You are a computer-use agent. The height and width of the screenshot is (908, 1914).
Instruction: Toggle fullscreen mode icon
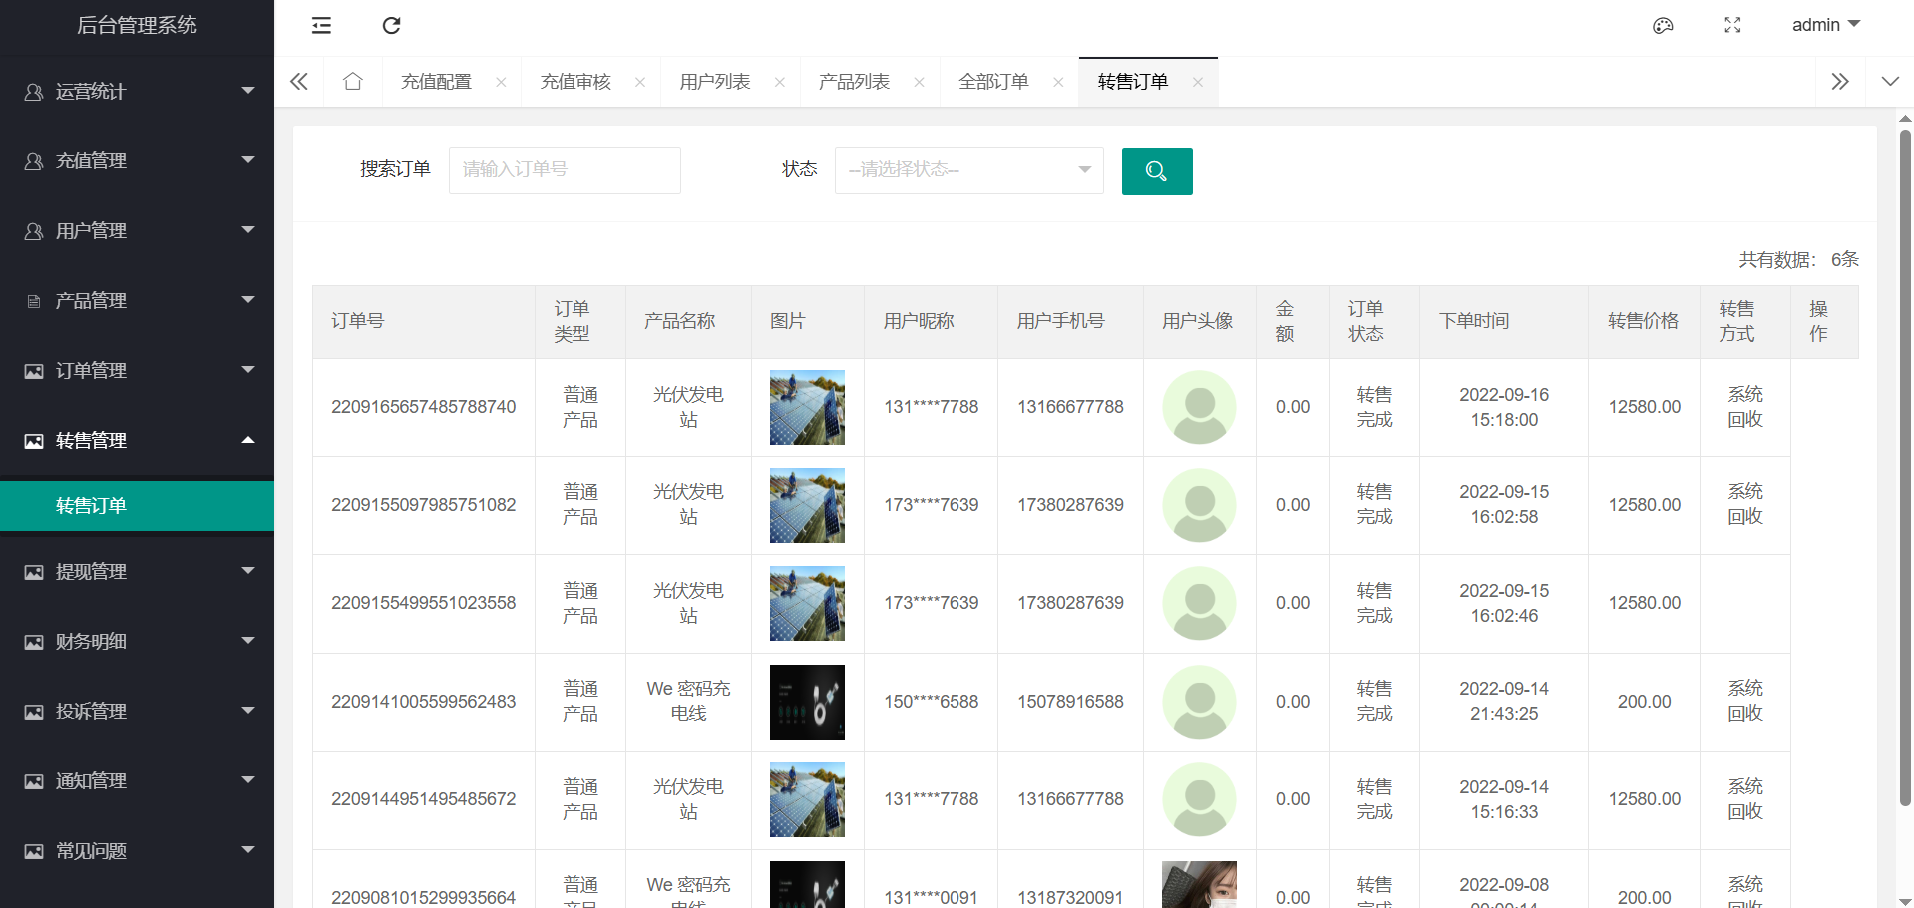click(1732, 26)
